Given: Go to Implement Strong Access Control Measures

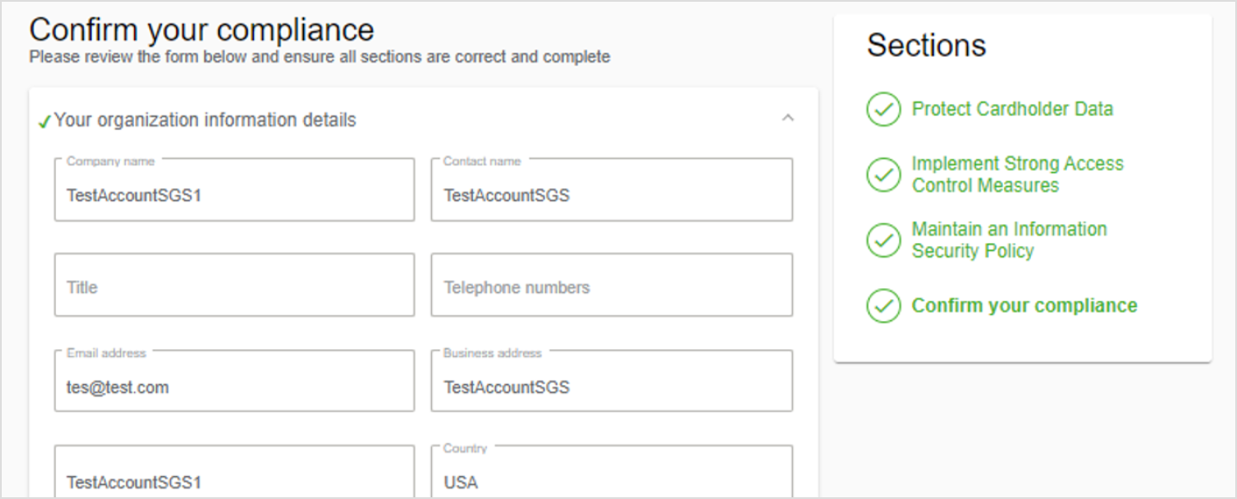Looking at the screenshot, I should click(1017, 174).
